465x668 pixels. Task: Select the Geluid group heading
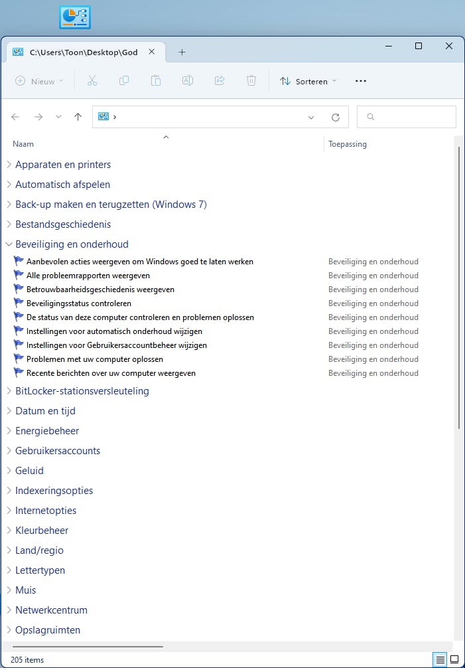pos(29,470)
